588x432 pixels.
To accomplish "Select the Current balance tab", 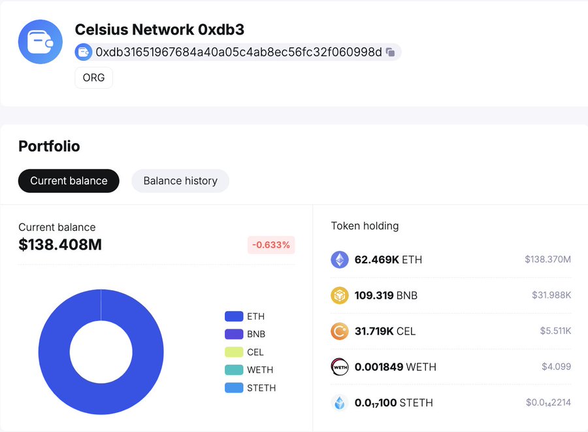I will coord(69,181).
